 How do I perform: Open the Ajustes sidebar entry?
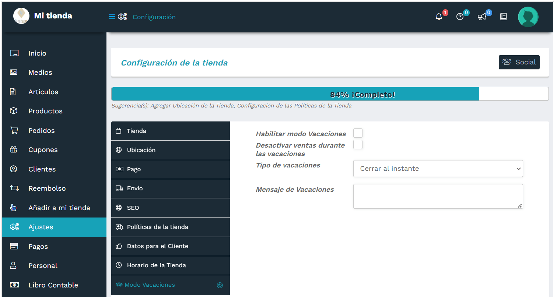41,227
